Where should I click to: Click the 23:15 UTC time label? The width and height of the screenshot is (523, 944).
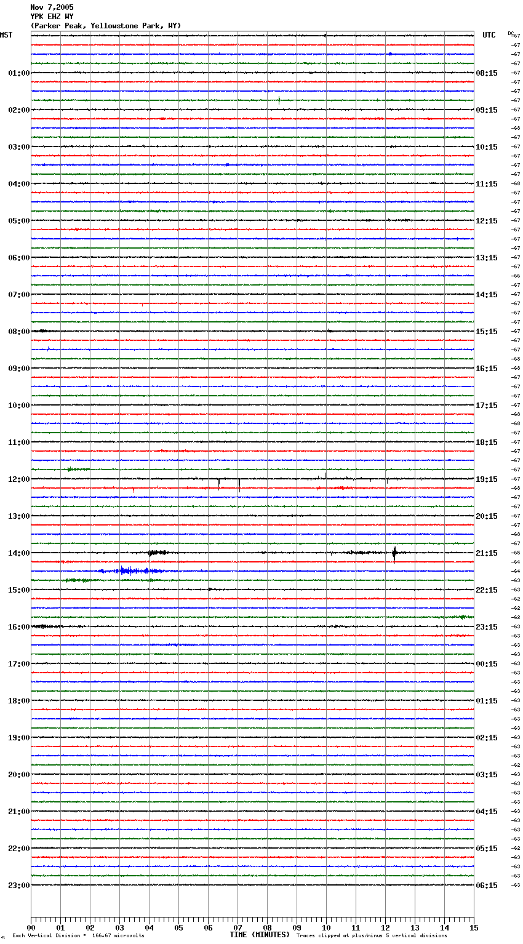[487, 627]
